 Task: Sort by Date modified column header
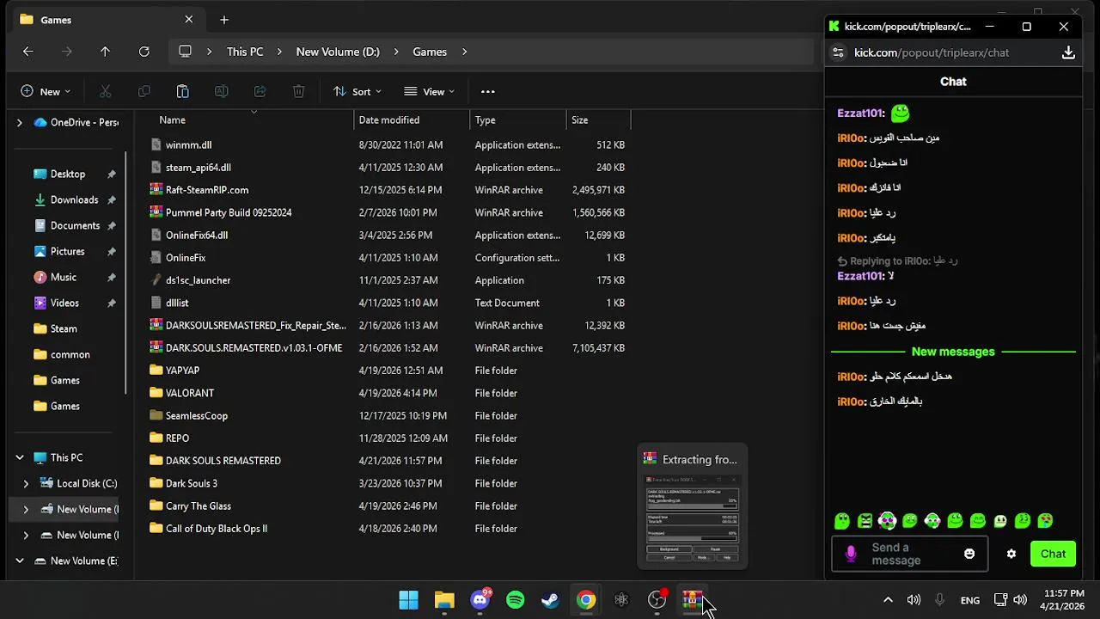[x=389, y=120]
